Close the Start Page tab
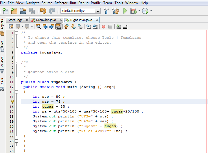Screen dimensions: 208x153 [27, 20]
